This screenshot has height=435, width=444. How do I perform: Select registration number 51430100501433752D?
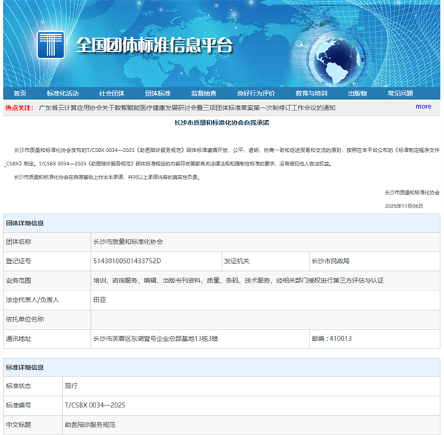[x=127, y=261]
